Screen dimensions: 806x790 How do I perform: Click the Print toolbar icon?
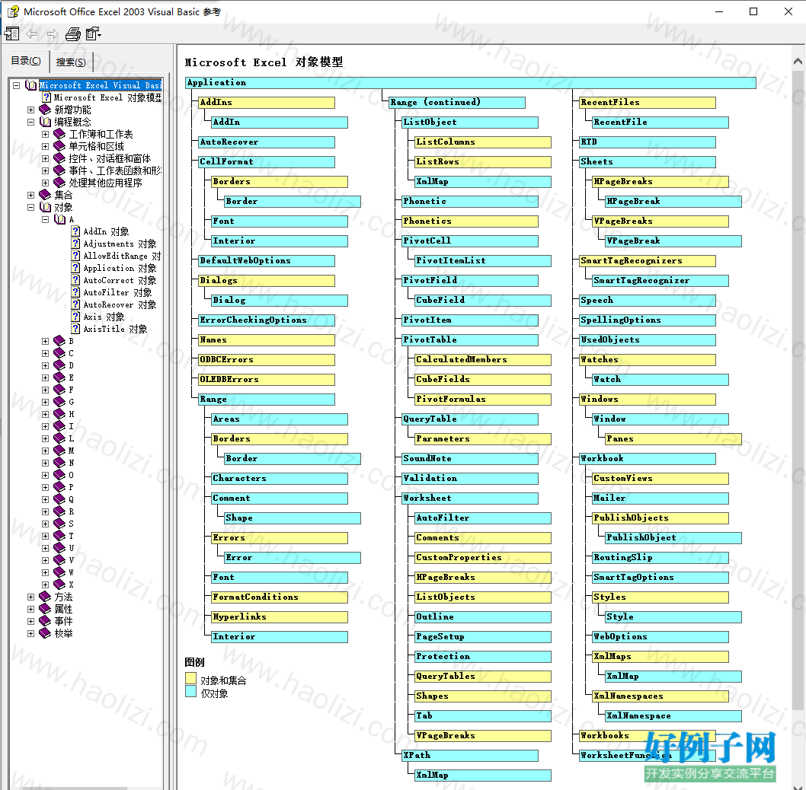click(x=73, y=34)
